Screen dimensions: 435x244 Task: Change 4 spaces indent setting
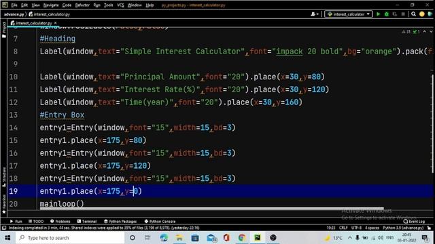372,228
